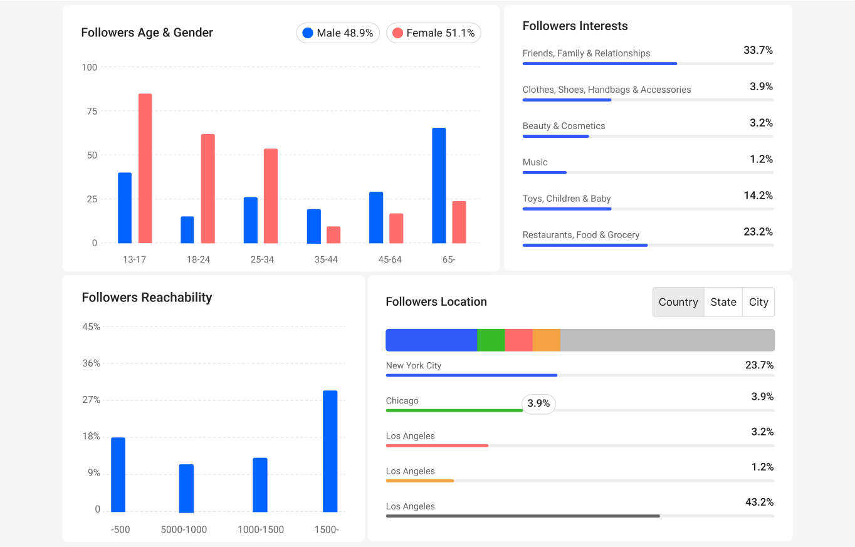The height and width of the screenshot is (547, 855).
Task: Switch location view to State tab
Action: 723,302
